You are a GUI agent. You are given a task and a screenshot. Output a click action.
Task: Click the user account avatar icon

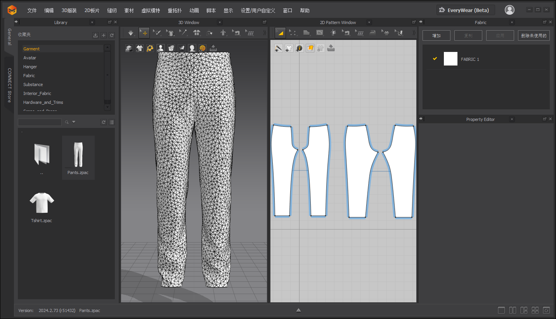pyautogui.click(x=509, y=10)
